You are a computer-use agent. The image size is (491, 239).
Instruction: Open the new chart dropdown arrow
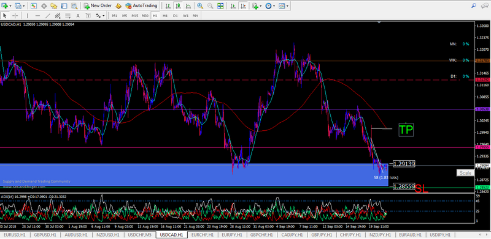tap(10, 6)
